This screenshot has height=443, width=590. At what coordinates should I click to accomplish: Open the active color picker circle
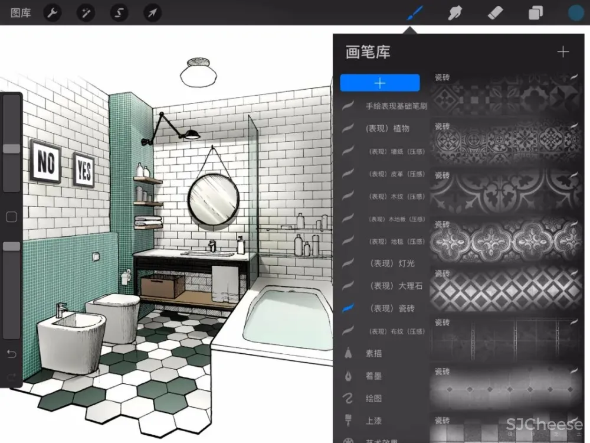tap(575, 12)
